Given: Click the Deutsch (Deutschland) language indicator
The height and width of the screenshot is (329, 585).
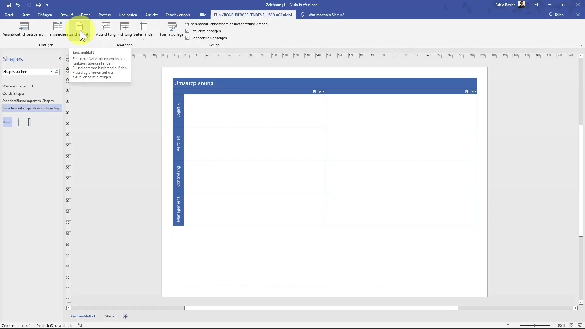Looking at the screenshot, I should click(x=54, y=325).
